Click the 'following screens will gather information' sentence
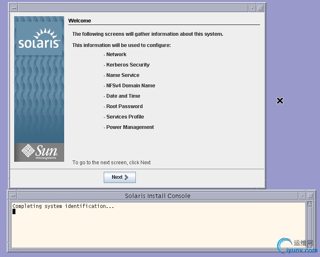Image resolution: width=320 pixels, height=257 pixels. pos(147,34)
